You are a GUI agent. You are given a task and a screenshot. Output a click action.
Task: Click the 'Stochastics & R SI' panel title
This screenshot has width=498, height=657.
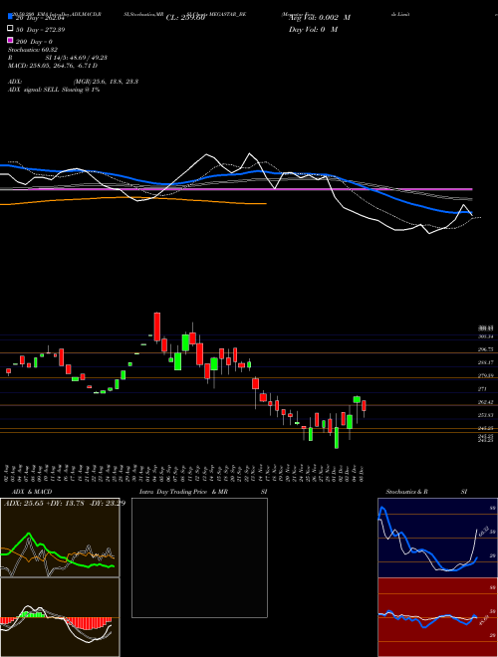(426, 492)
